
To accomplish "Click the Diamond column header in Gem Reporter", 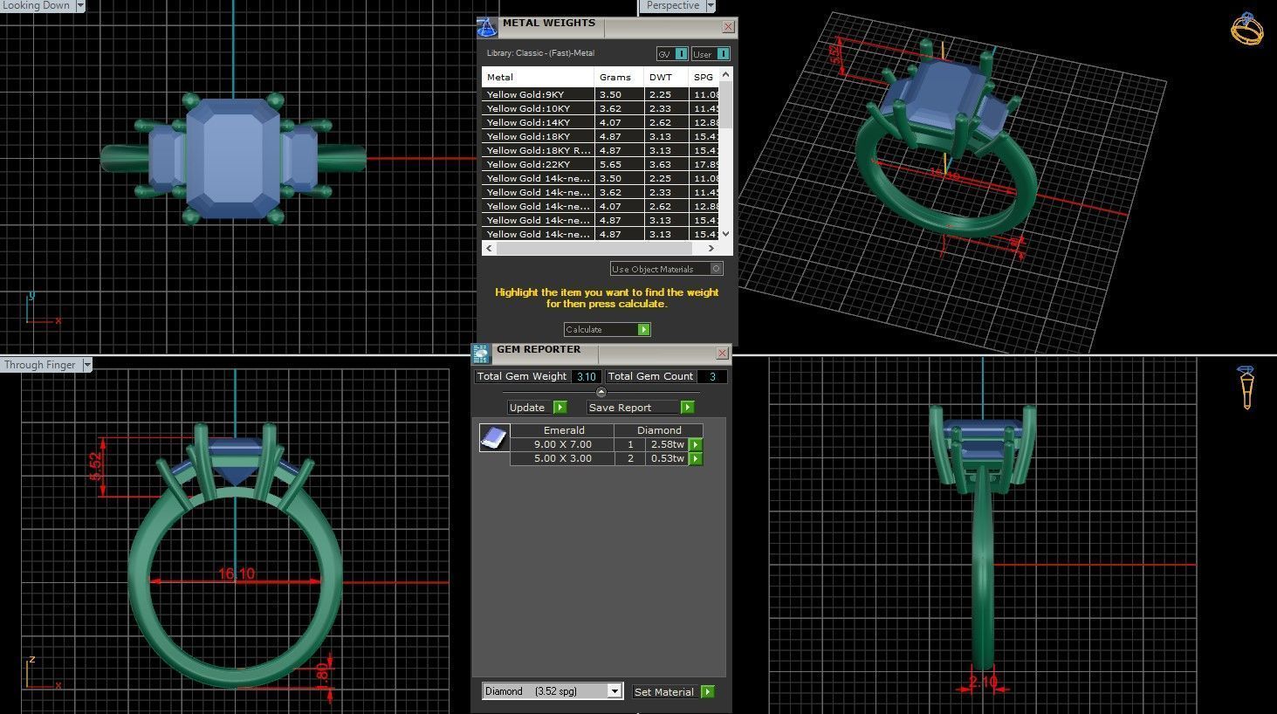I will click(x=659, y=430).
